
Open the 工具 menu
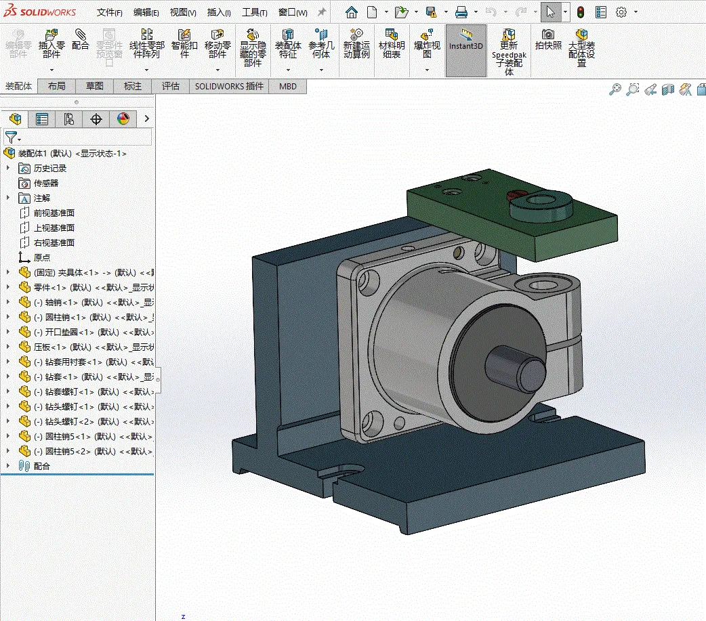coord(254,12)
